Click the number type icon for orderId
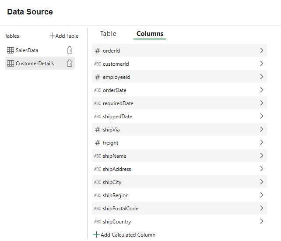This screenshot has height=241, width=281. 98,51
